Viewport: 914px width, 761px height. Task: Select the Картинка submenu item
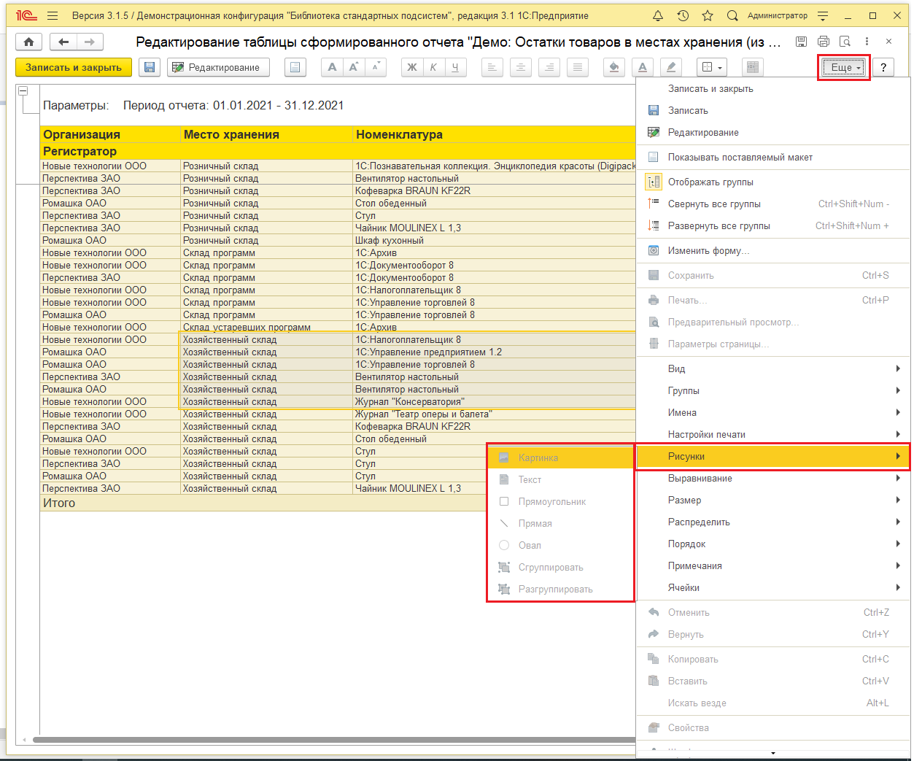click(x=560, y=457)
